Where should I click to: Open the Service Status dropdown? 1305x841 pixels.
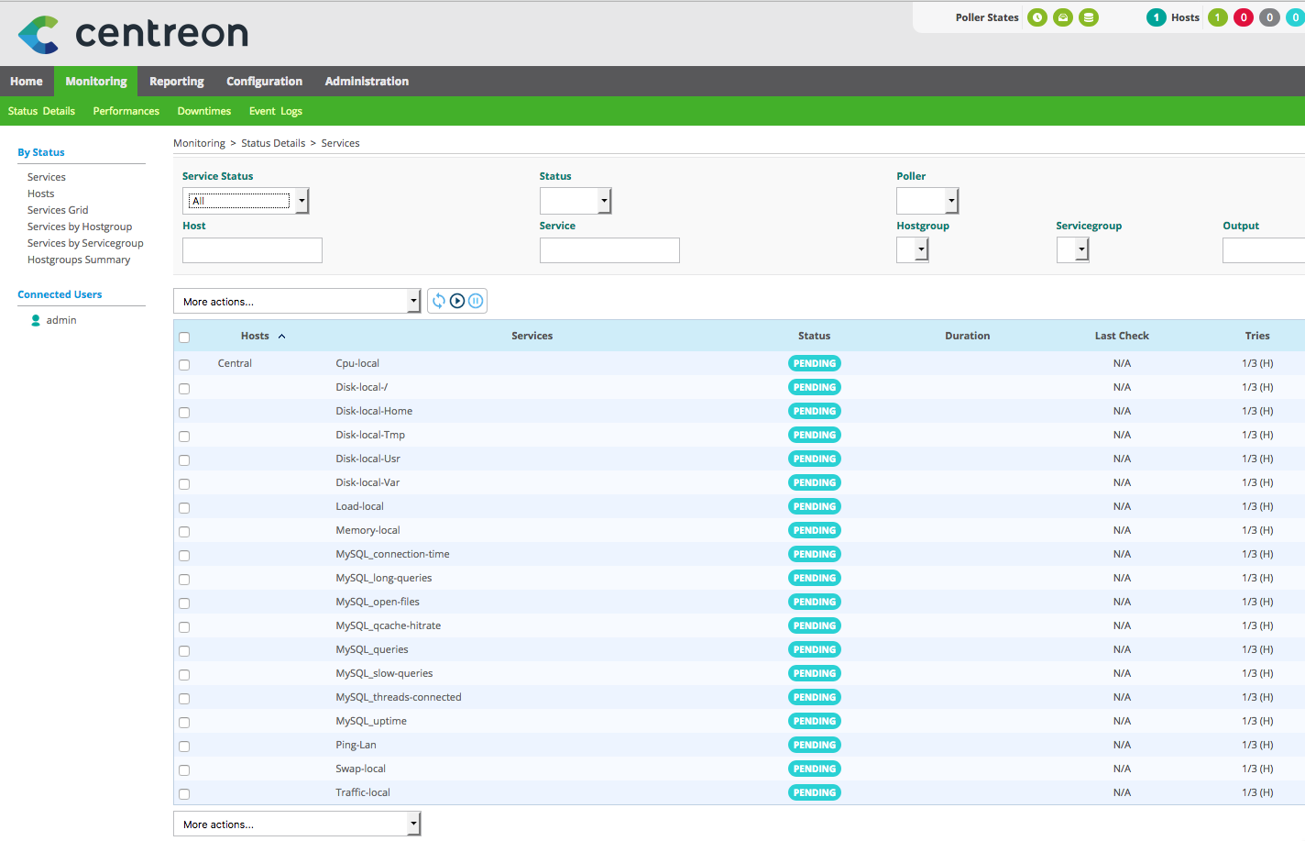tap(246, 201)
